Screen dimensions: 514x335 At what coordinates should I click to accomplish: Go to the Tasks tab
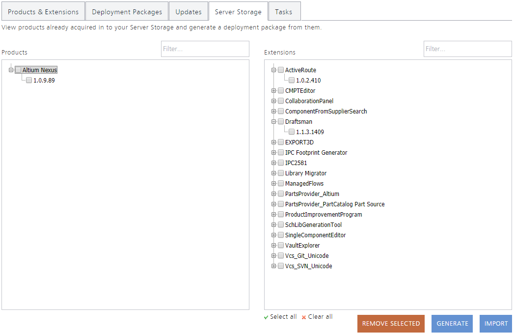[x=283, y=12]
